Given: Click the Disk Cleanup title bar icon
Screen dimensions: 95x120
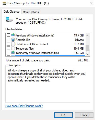Looking at the screenshot, I should tap(4, 3).
